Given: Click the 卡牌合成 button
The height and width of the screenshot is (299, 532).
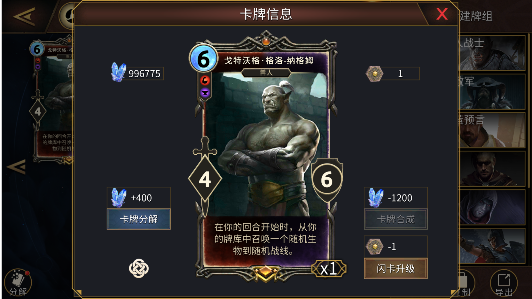Looking at the screenshot, I should 395,219.
